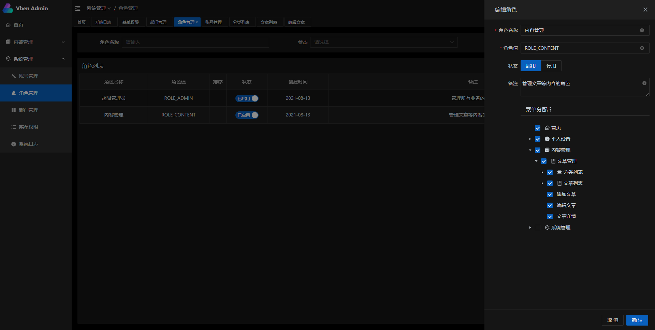Screen dimensions: 655x330
Task: Uncheck the 添加文章 checkbox
Action: tap(550, 194)
